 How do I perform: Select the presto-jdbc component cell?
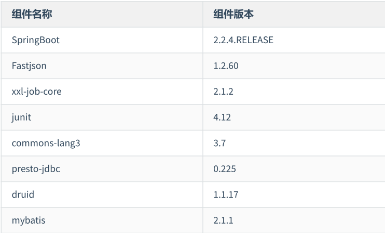[x=36, y=169]
